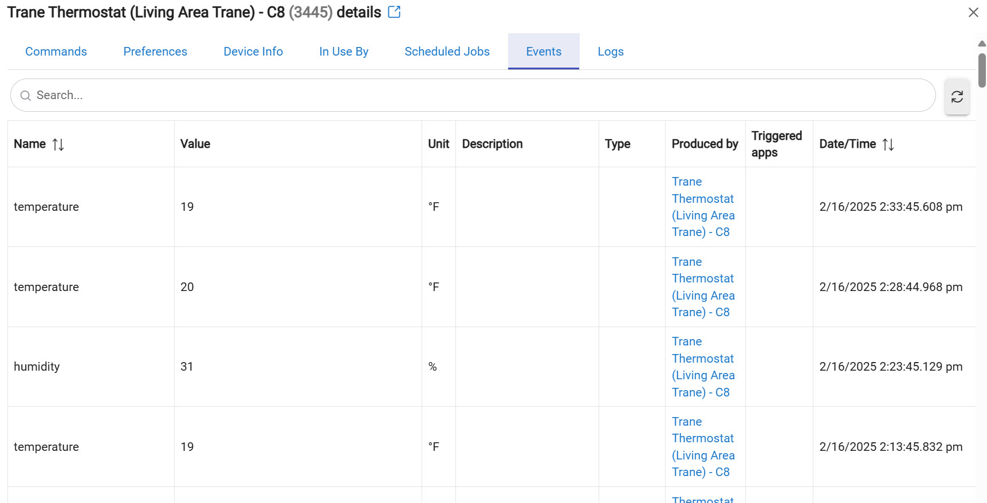Select timestamp 2/16/2025 2:33:45.608 pm
This screenshot has height=503, width=987.
coord(891,207)
